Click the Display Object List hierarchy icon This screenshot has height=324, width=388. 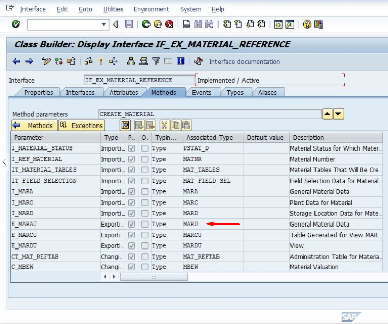131,61
